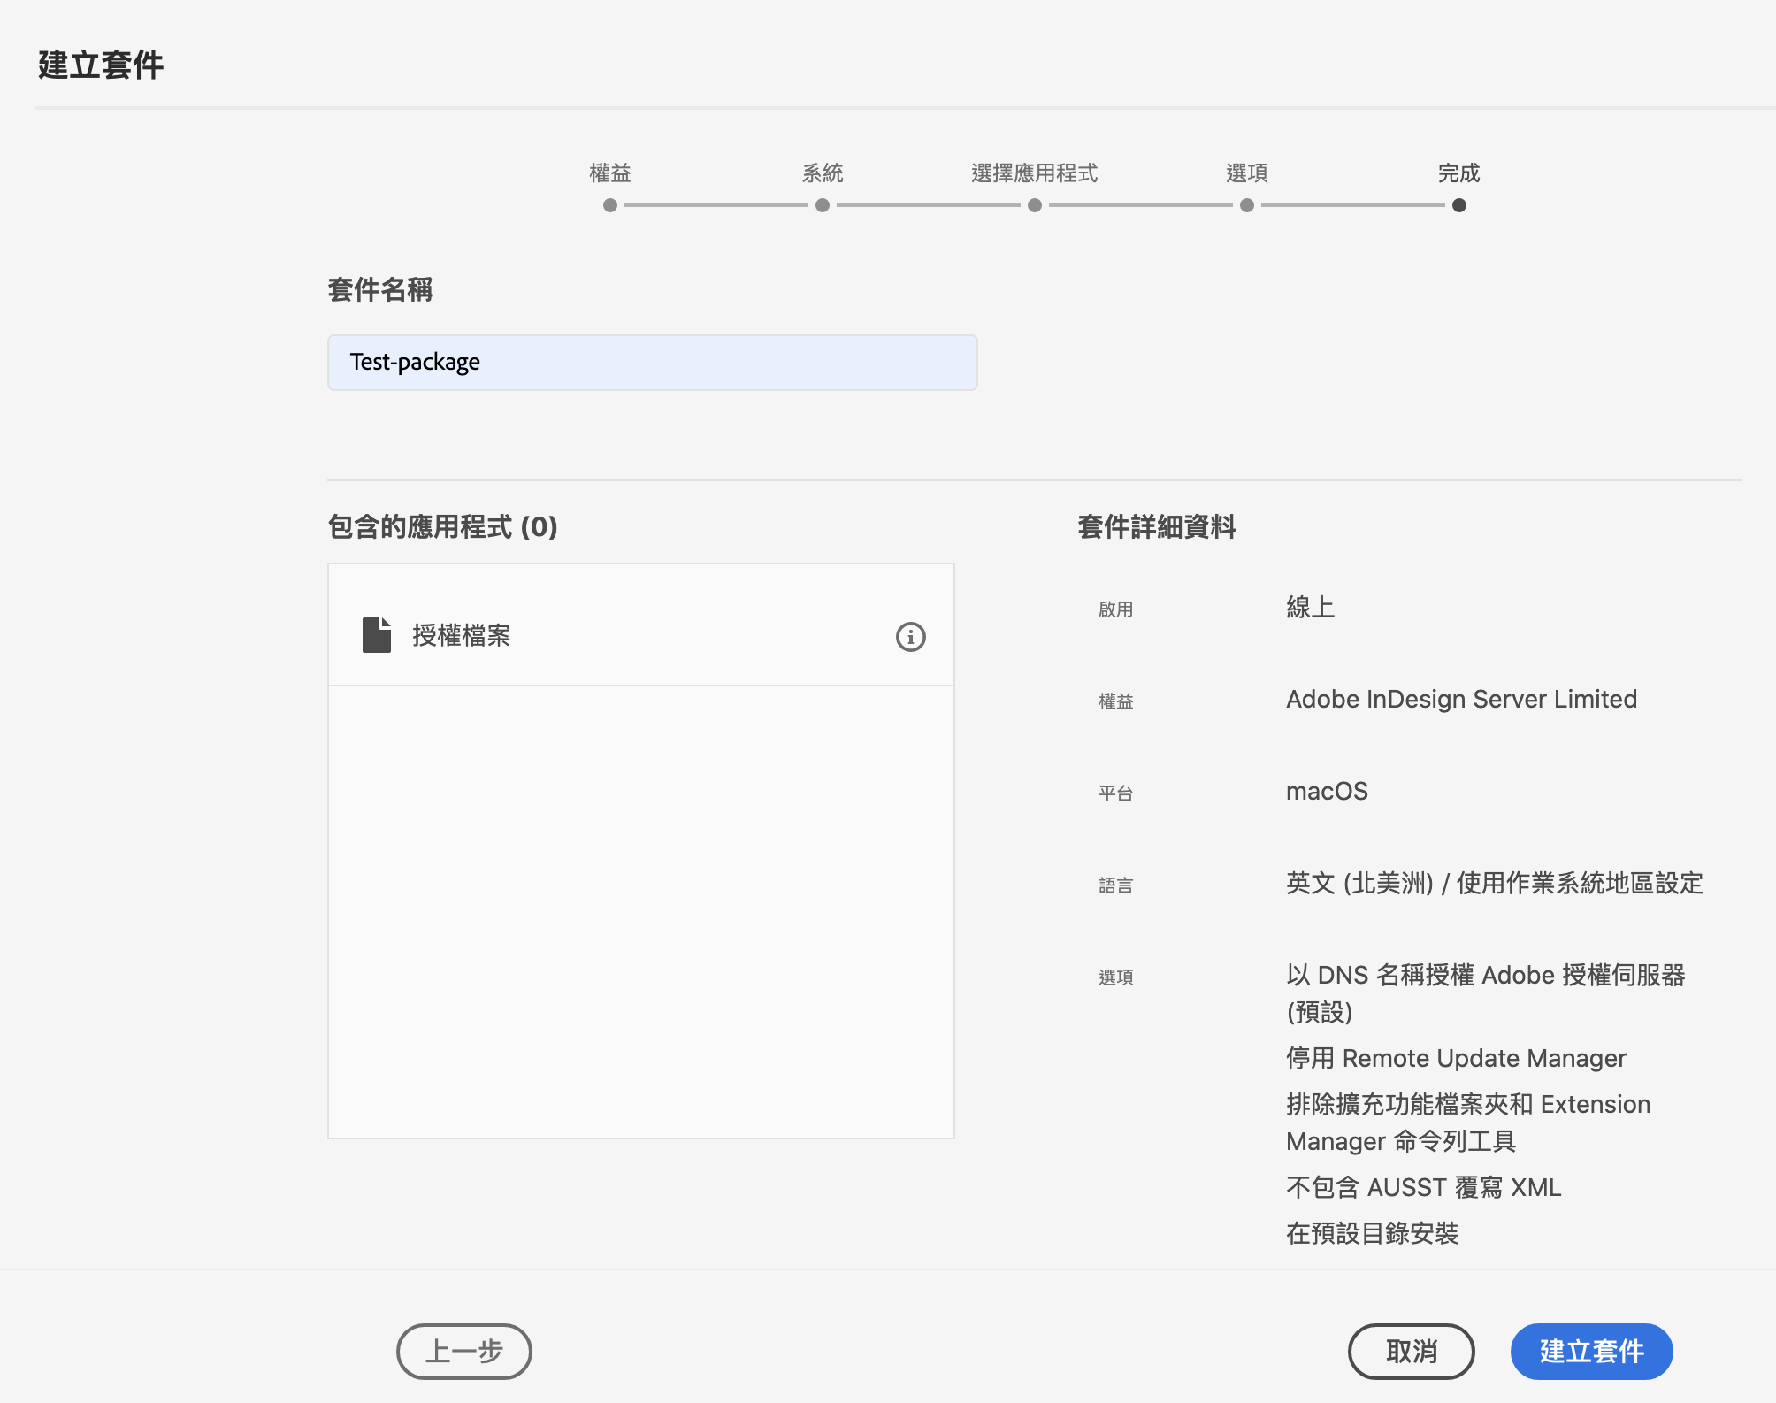Screen dimensions: 1776x1403
Task: Select the 選項 step dot
Action: pos(1247,205)
